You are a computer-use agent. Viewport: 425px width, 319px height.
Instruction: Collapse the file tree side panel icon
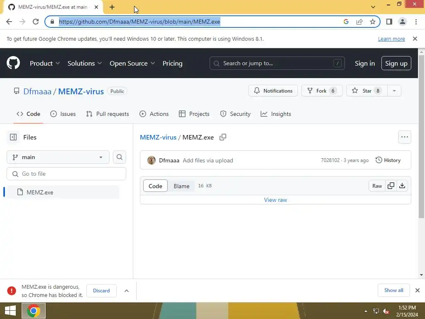pos(13,137)
